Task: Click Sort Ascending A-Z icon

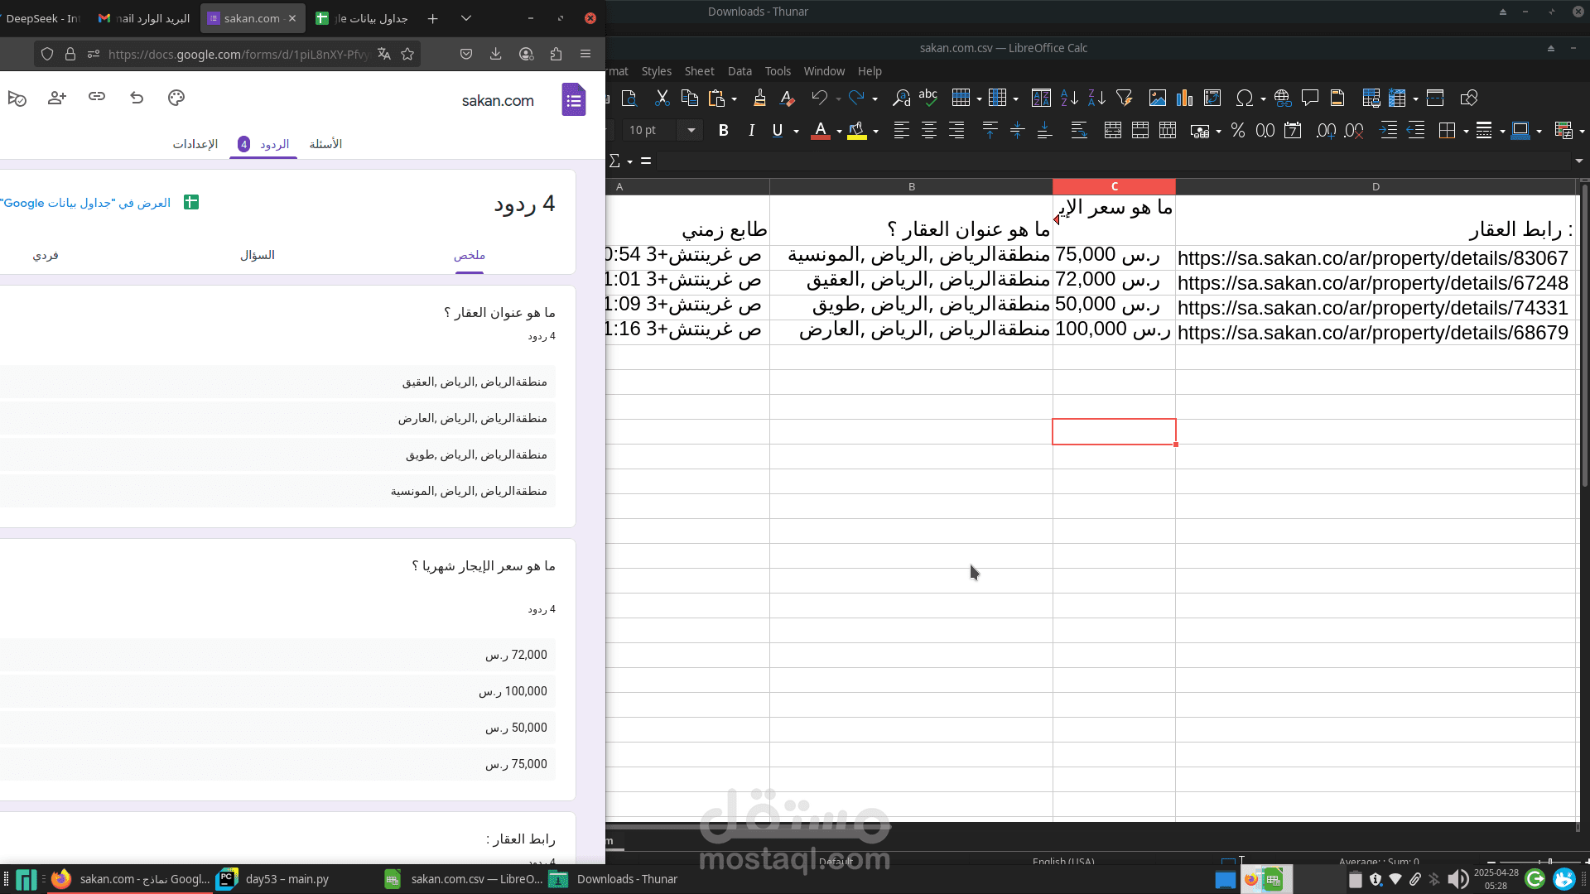Action: click(1069, 99)
